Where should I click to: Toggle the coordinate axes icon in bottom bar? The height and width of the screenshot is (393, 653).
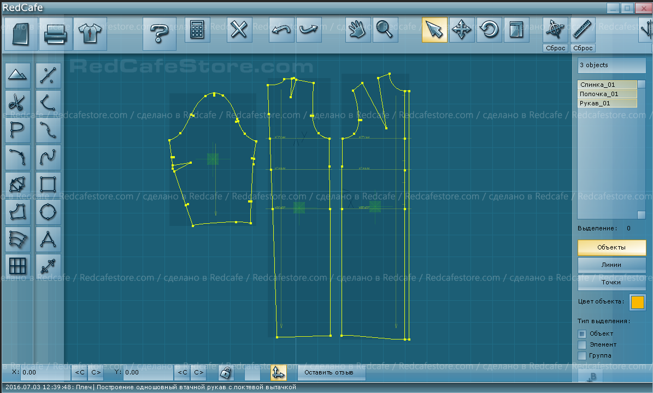coord(278,372)
